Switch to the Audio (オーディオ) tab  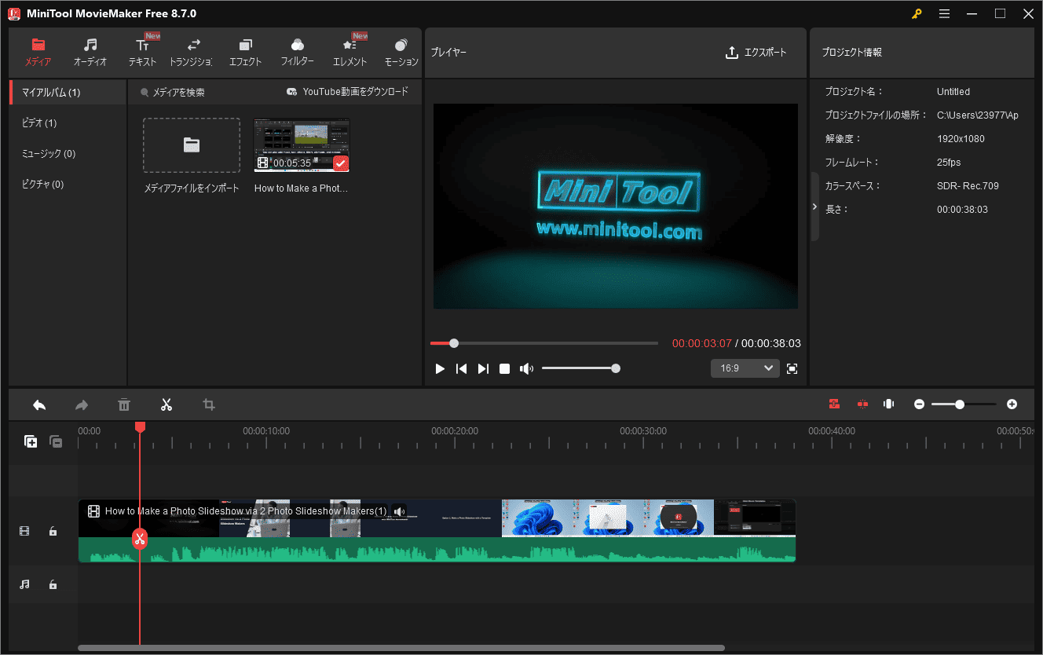pyautogui.click(x=90, y=52)
